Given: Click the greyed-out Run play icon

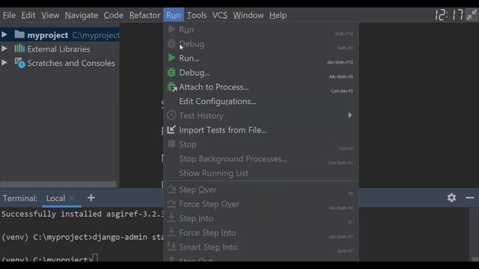Looking at the screenshot, I should 171,29.
